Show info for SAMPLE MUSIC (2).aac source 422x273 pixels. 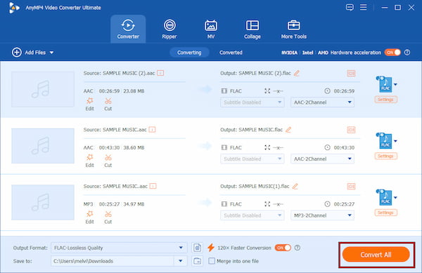[160, 73]
